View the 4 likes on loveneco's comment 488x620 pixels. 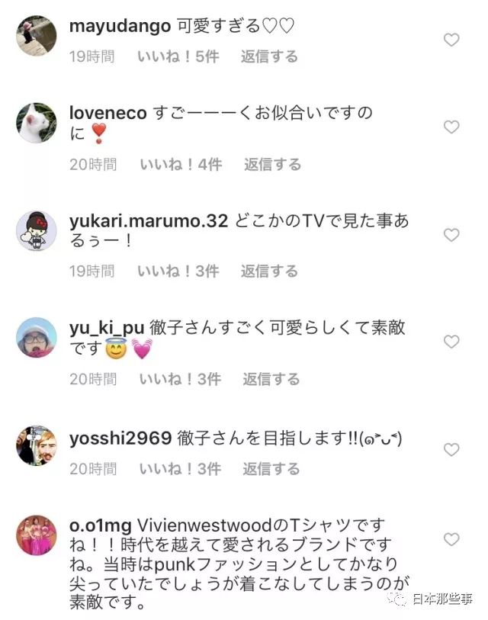tap(181, 164)
